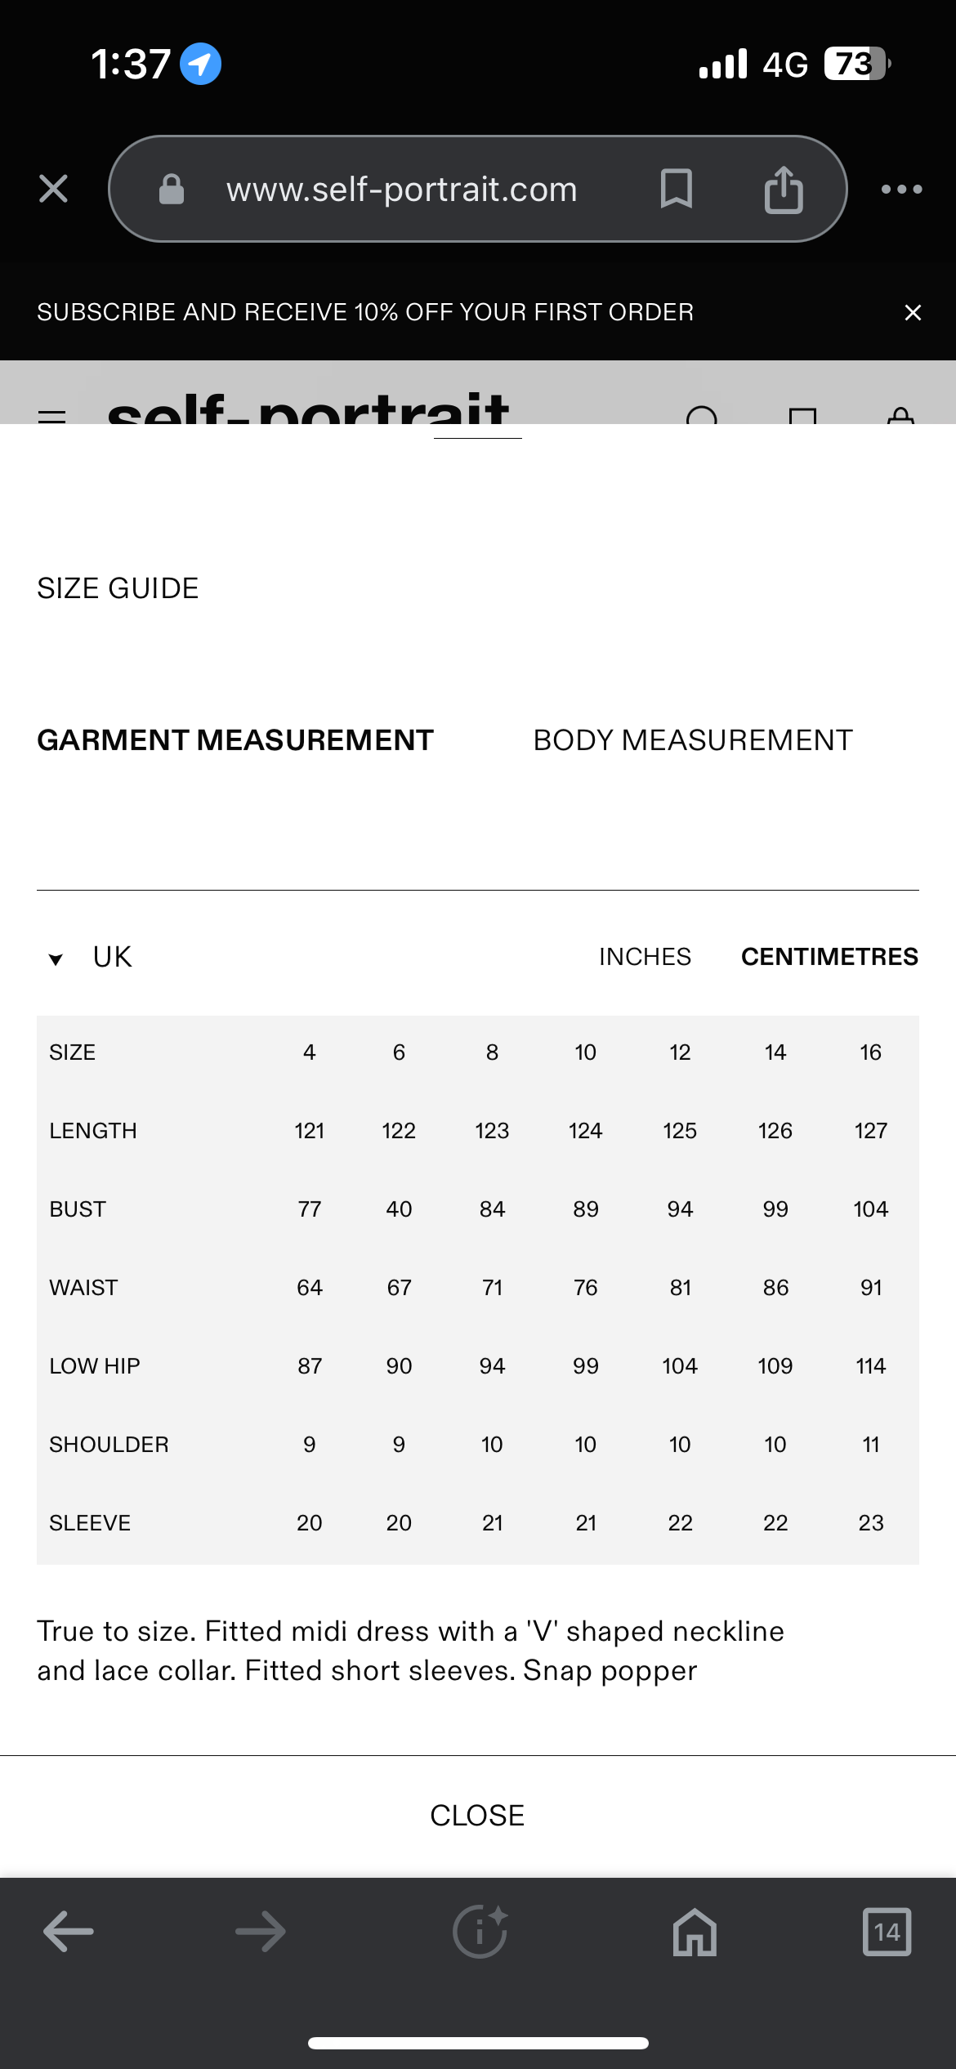Viewport: 956px width, 2069px height.
Task: Tap the www.self-portrait.com address field
Action: pos(401,189)
